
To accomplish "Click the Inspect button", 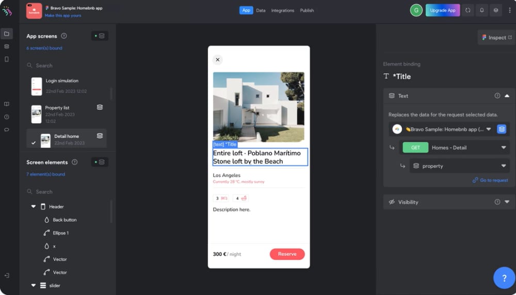I will [x=496, y=38].
